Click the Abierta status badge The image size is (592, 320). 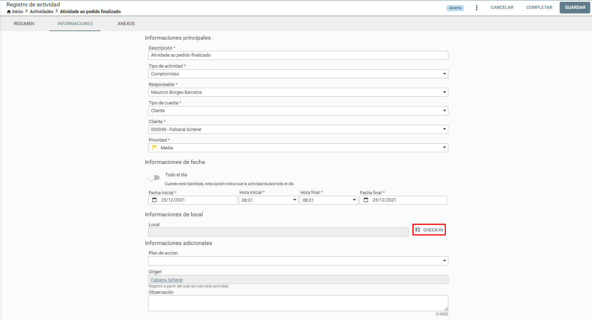point(455,8)
